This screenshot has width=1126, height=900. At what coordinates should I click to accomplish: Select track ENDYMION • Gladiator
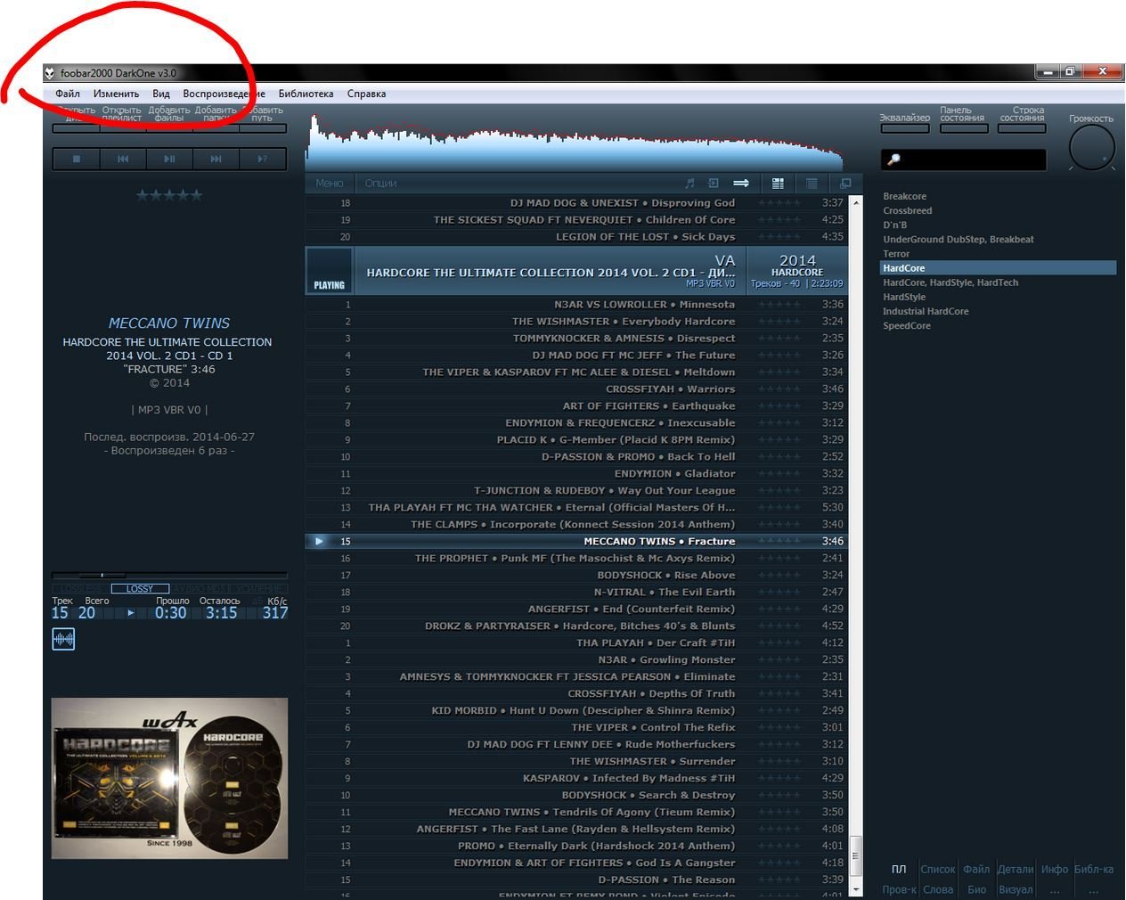pyautogui.click(x=575, y=474)
